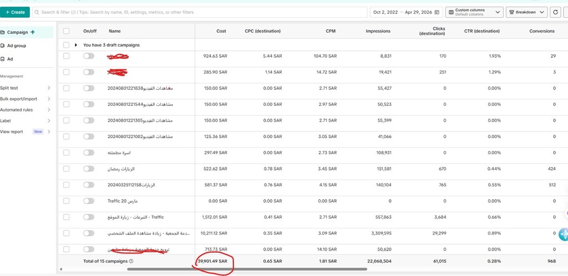Click the search magnifier icon
This screenshot has width=568, height=276.
37,12
